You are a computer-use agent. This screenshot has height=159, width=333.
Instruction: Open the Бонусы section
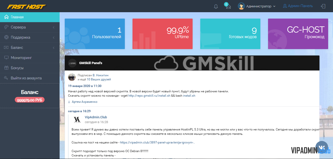30,68
